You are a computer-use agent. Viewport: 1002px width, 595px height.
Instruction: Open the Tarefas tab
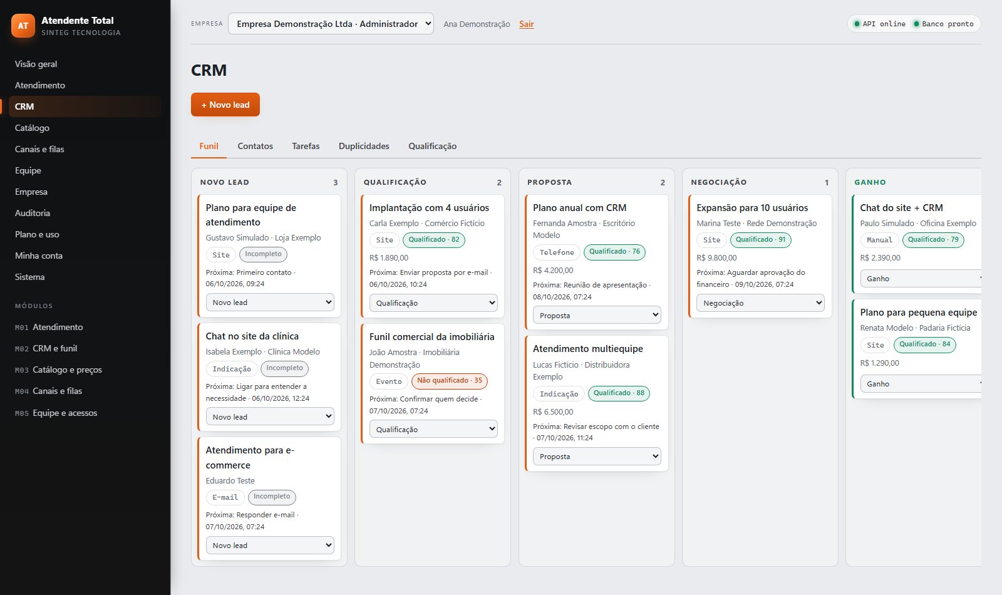coord(306,146)
